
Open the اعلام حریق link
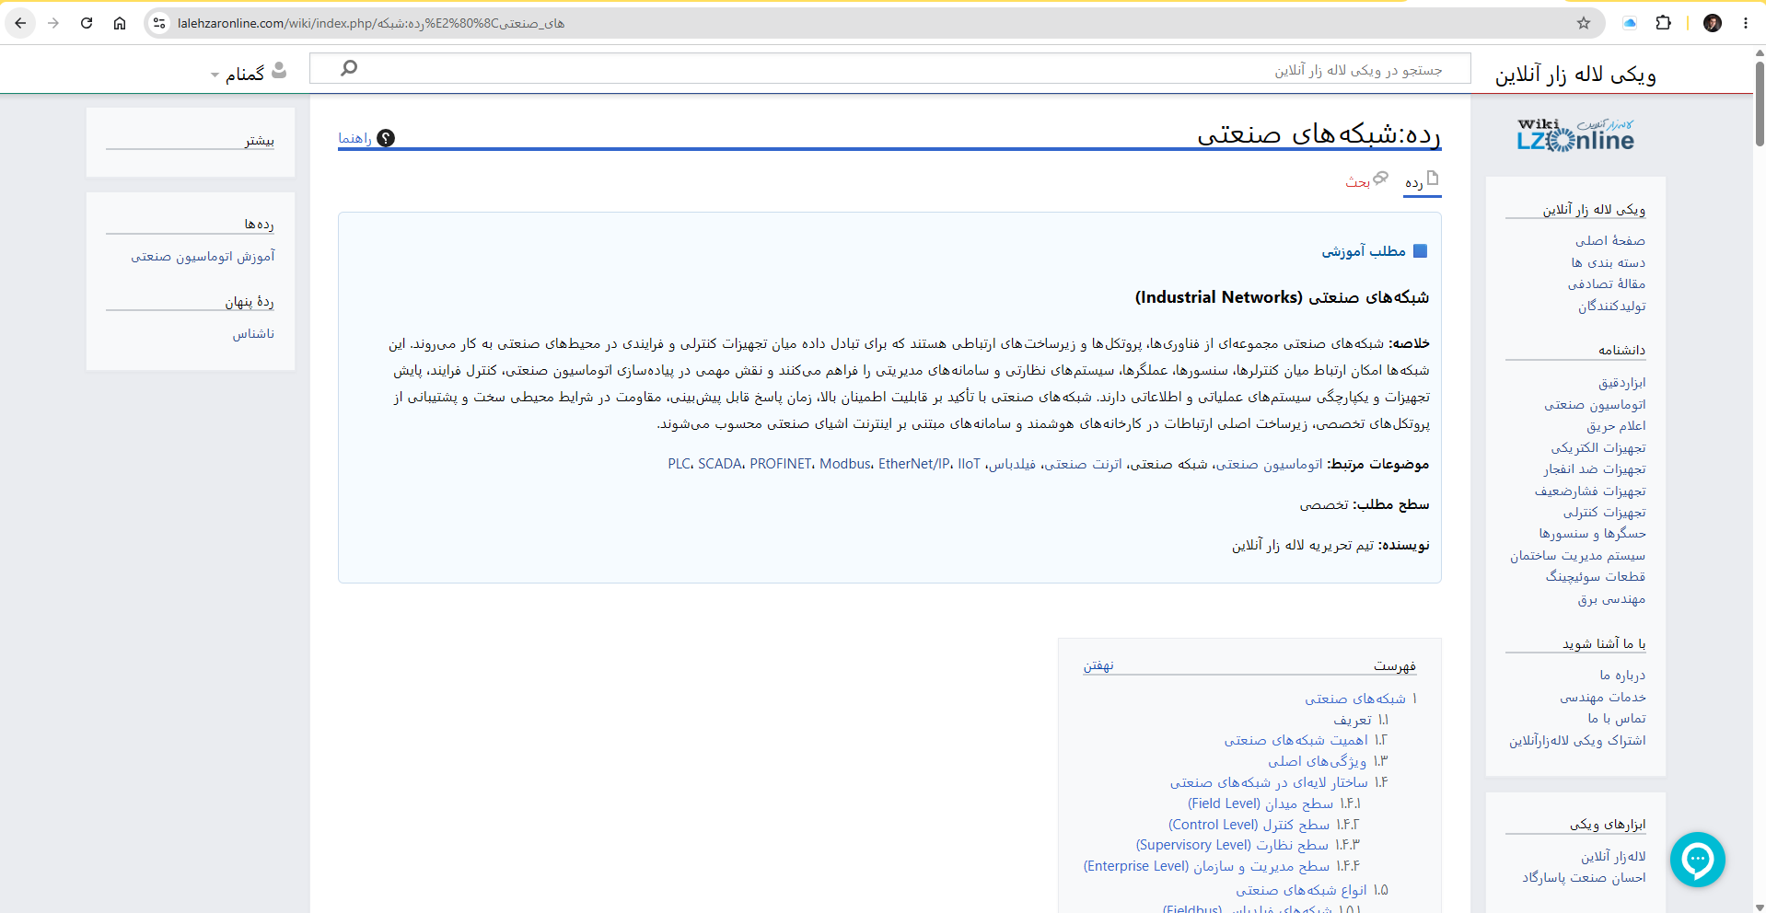[x=1616, y=425]
